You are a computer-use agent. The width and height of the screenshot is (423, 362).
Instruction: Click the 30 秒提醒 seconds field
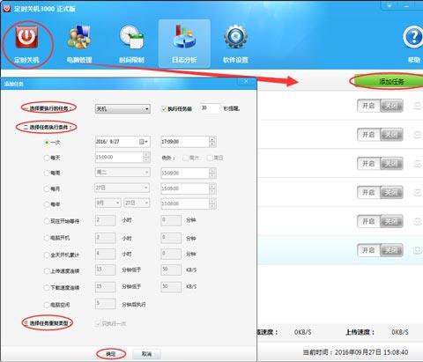tap(210, 108)
